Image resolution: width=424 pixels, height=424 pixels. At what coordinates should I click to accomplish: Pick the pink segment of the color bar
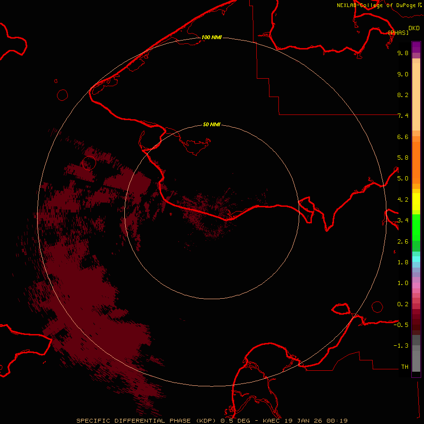[x=416, y=285]
